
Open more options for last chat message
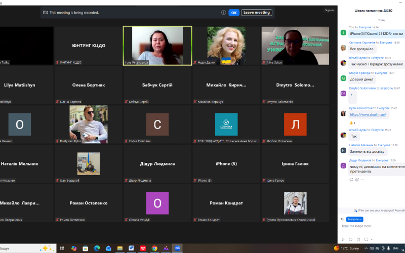(x=362, y=180)
